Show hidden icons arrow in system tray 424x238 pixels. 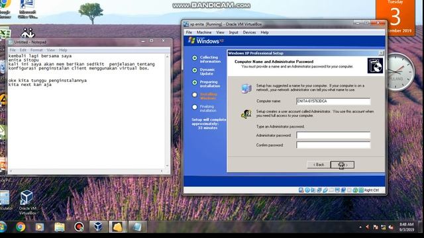(360, 227)
